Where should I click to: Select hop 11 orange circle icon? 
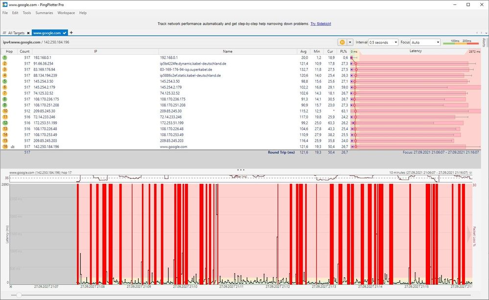pyautogui.click(x=5, y=117)
